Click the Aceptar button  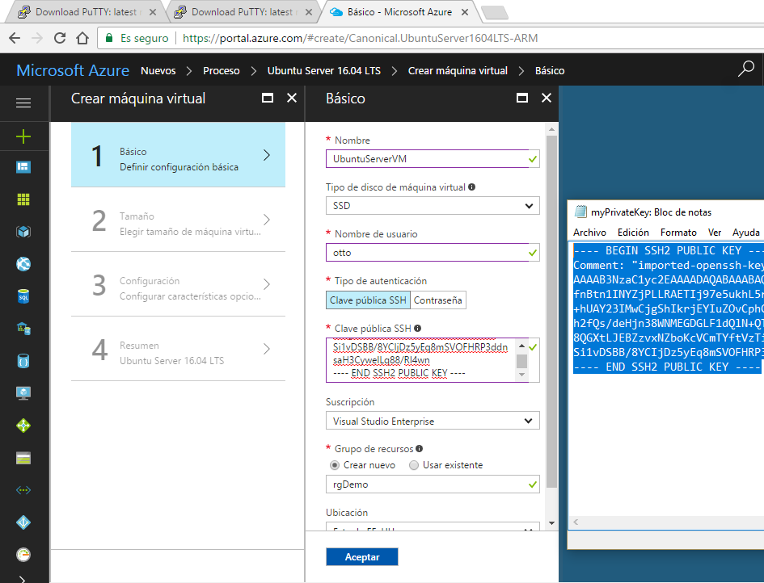(x=362, y=556)
